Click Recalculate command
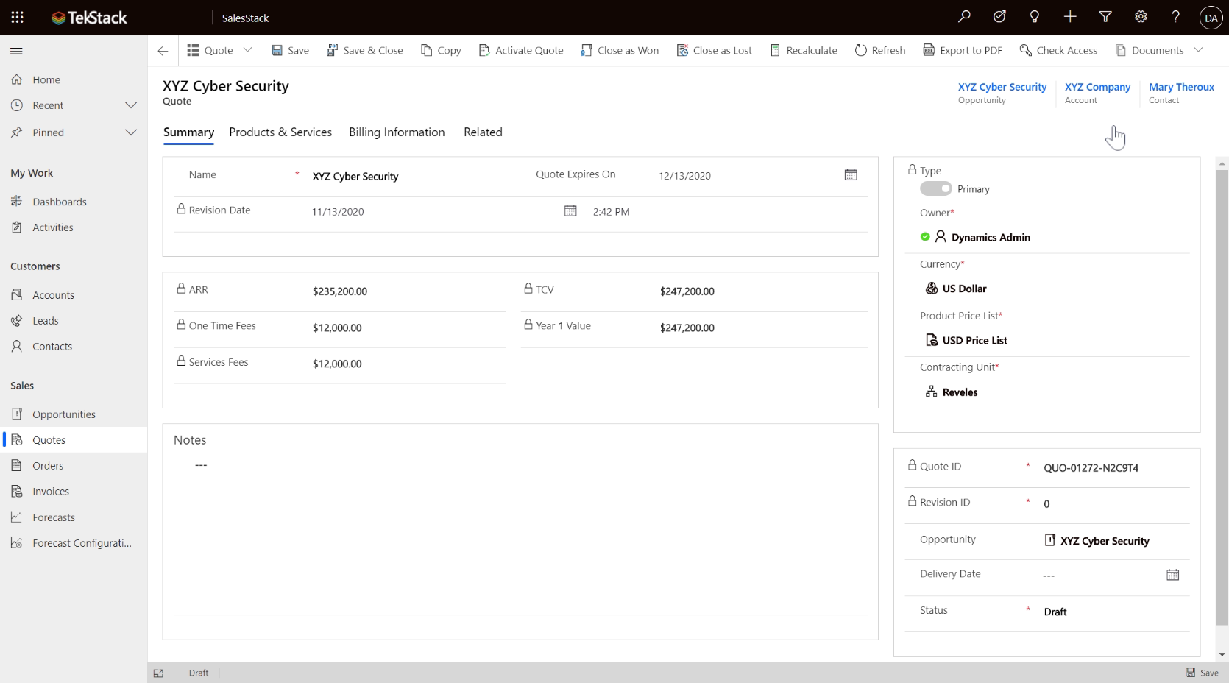Viewport: 1229px width, 683px height. (x=804, y=50)
